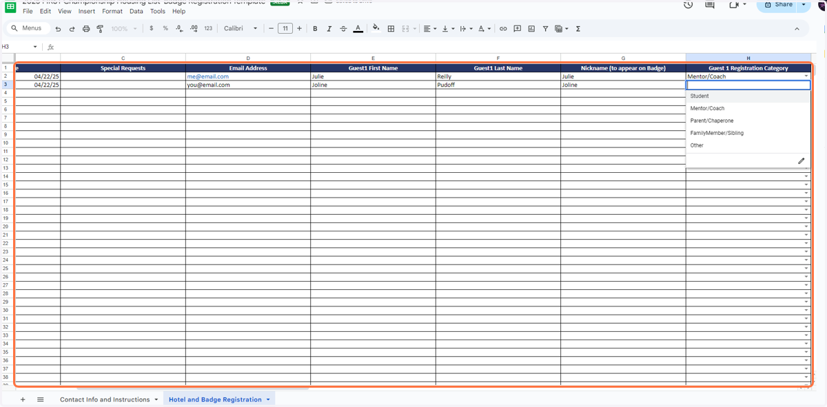The height and width of the screenshot is (407, 827).
Task: Click the Undo arrow icon
Action: click(x=58, y=29)
